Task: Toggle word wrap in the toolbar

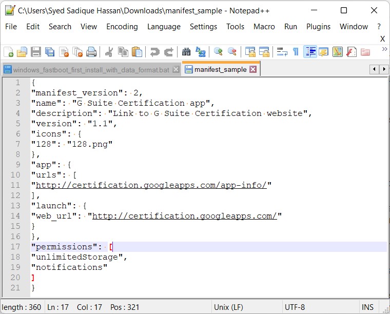Action: click(x=282, y=52)
